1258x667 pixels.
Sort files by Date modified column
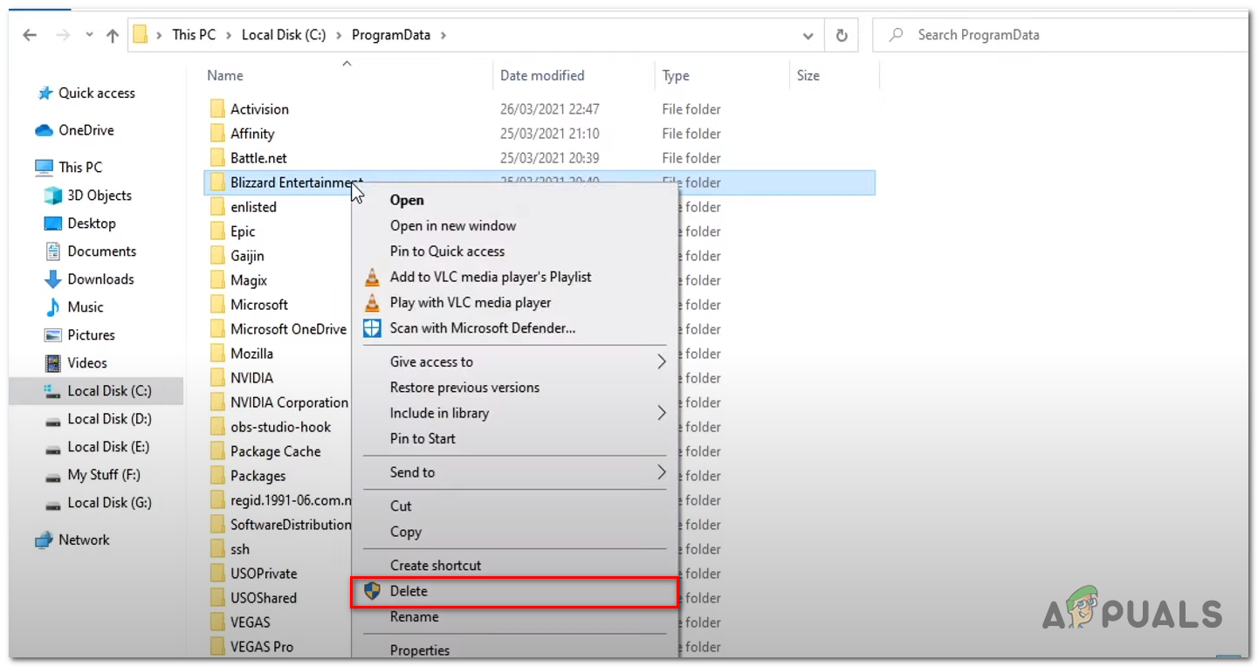click(542, 76)
